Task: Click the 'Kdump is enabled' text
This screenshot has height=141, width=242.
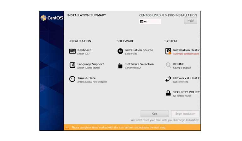Action: (x=182, y=68)
